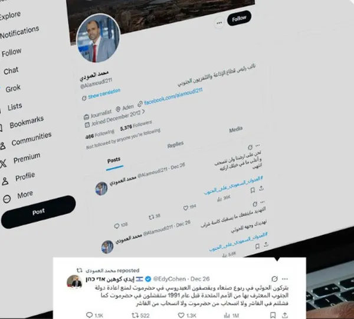Open the facebook.com/alamoudi211 link
354x319 pixels.
[173, 96]
